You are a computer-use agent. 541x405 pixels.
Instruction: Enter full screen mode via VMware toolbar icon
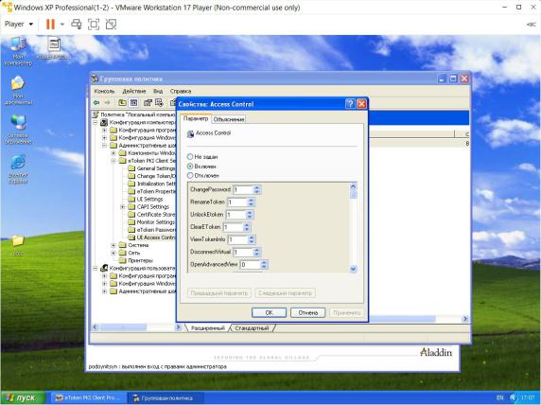(x=94, y=25)
